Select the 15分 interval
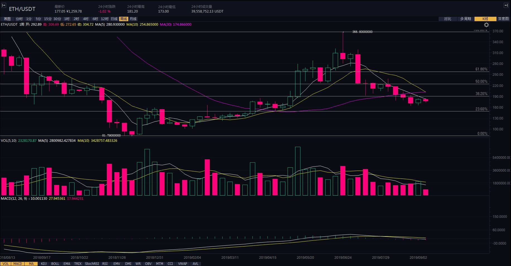The width and height of the screenshot is (511, 266). 48,19
